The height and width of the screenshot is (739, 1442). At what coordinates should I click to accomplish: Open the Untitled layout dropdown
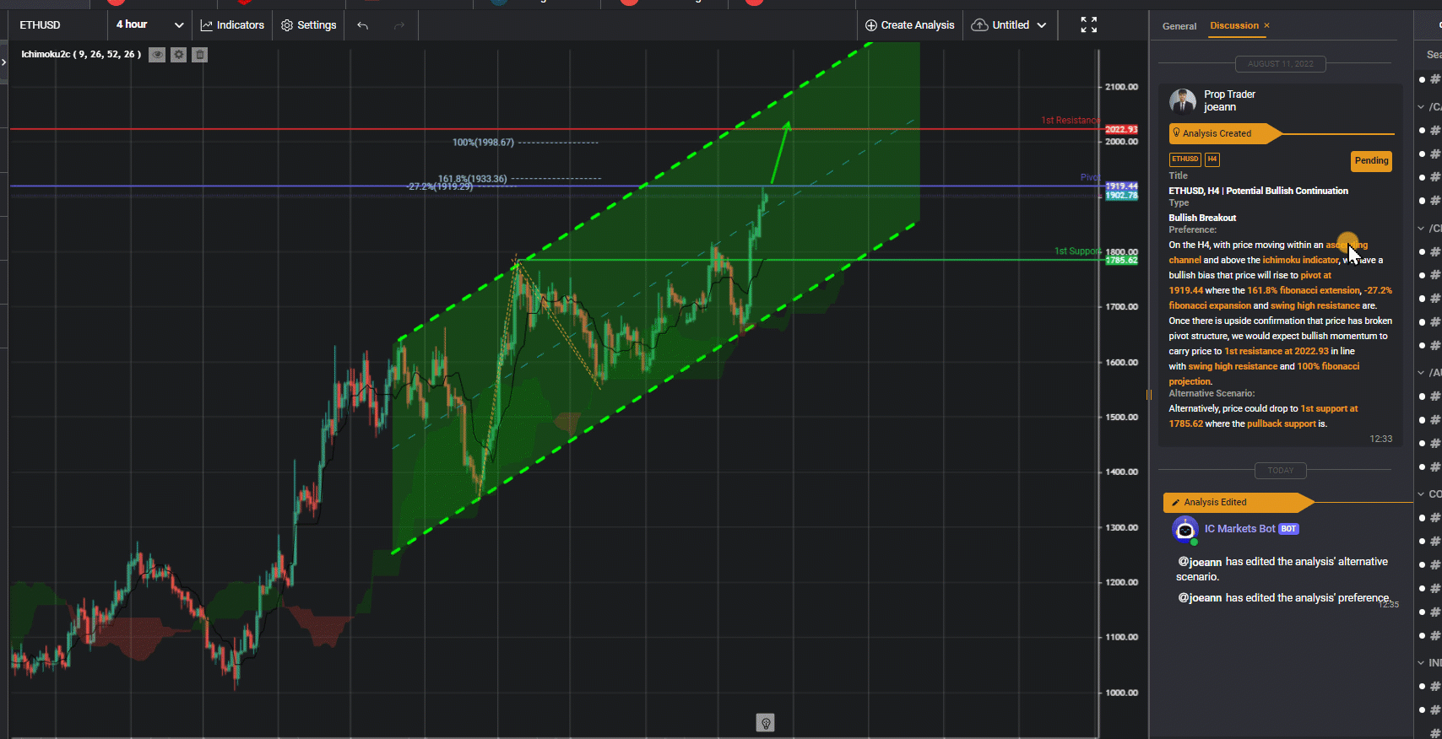coord(1009,25)
